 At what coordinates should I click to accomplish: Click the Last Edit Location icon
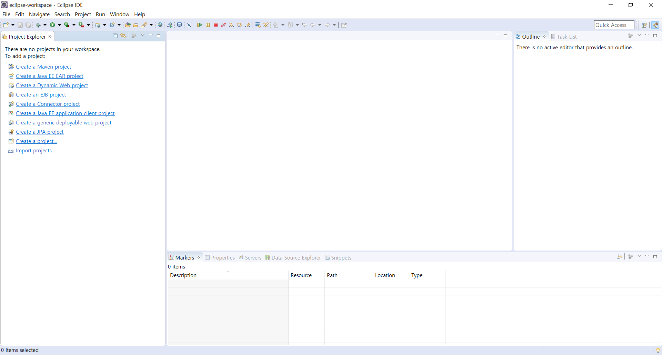tap(304, 25)
